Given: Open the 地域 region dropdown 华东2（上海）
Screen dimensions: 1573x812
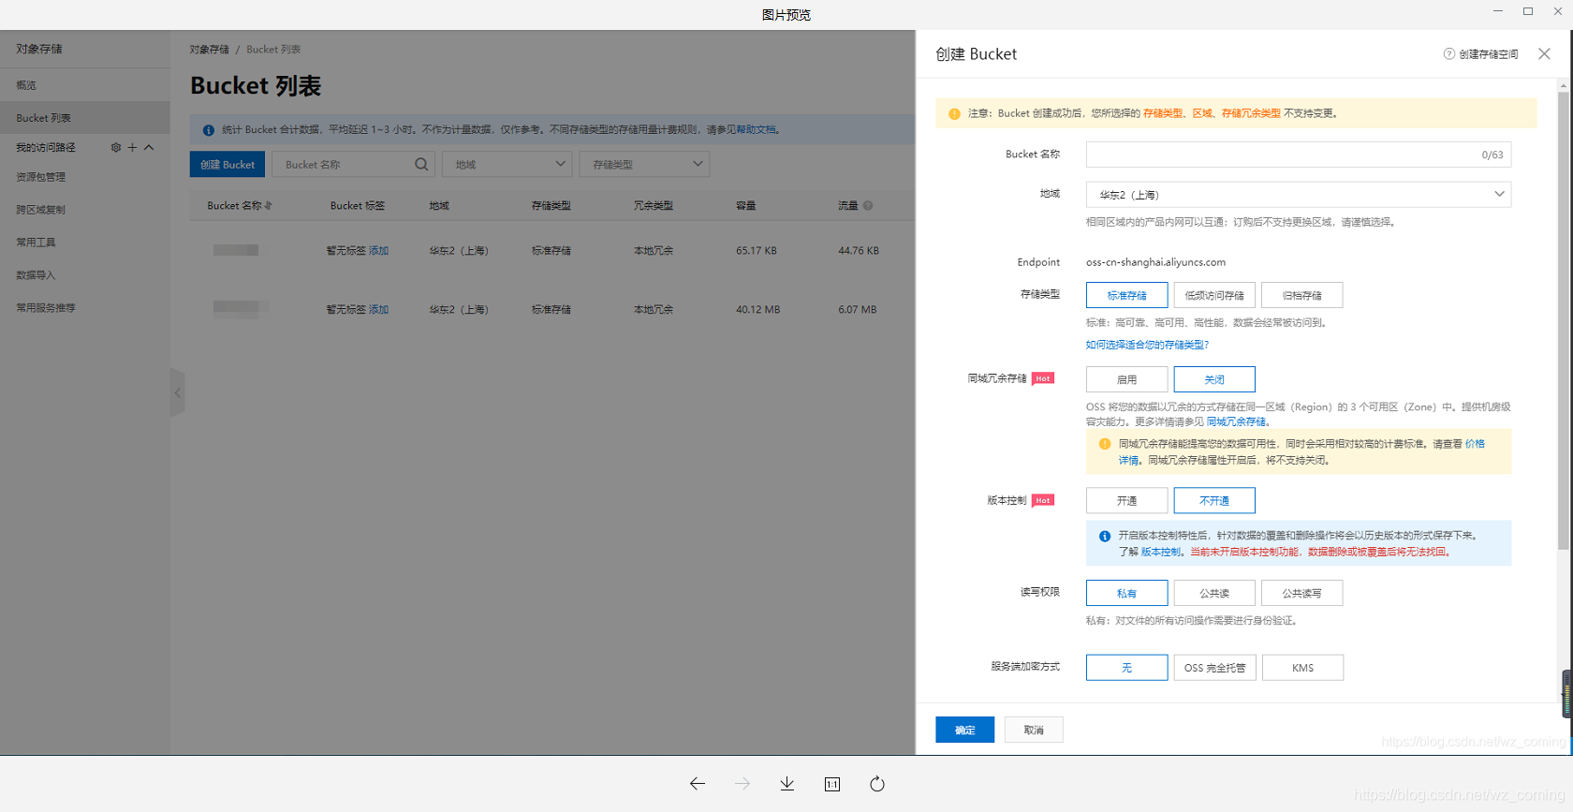Looking at the screenshot, I should 1299,195.
